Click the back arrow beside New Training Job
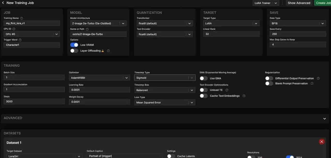The width and height of the screenshot is (331, 158). point(3,3)
